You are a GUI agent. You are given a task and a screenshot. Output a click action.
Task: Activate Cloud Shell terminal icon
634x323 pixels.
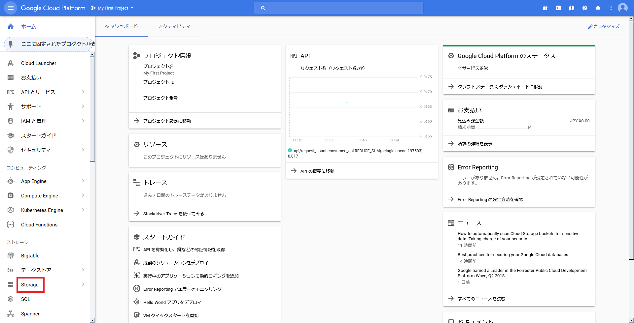click(x=558, y=8)
